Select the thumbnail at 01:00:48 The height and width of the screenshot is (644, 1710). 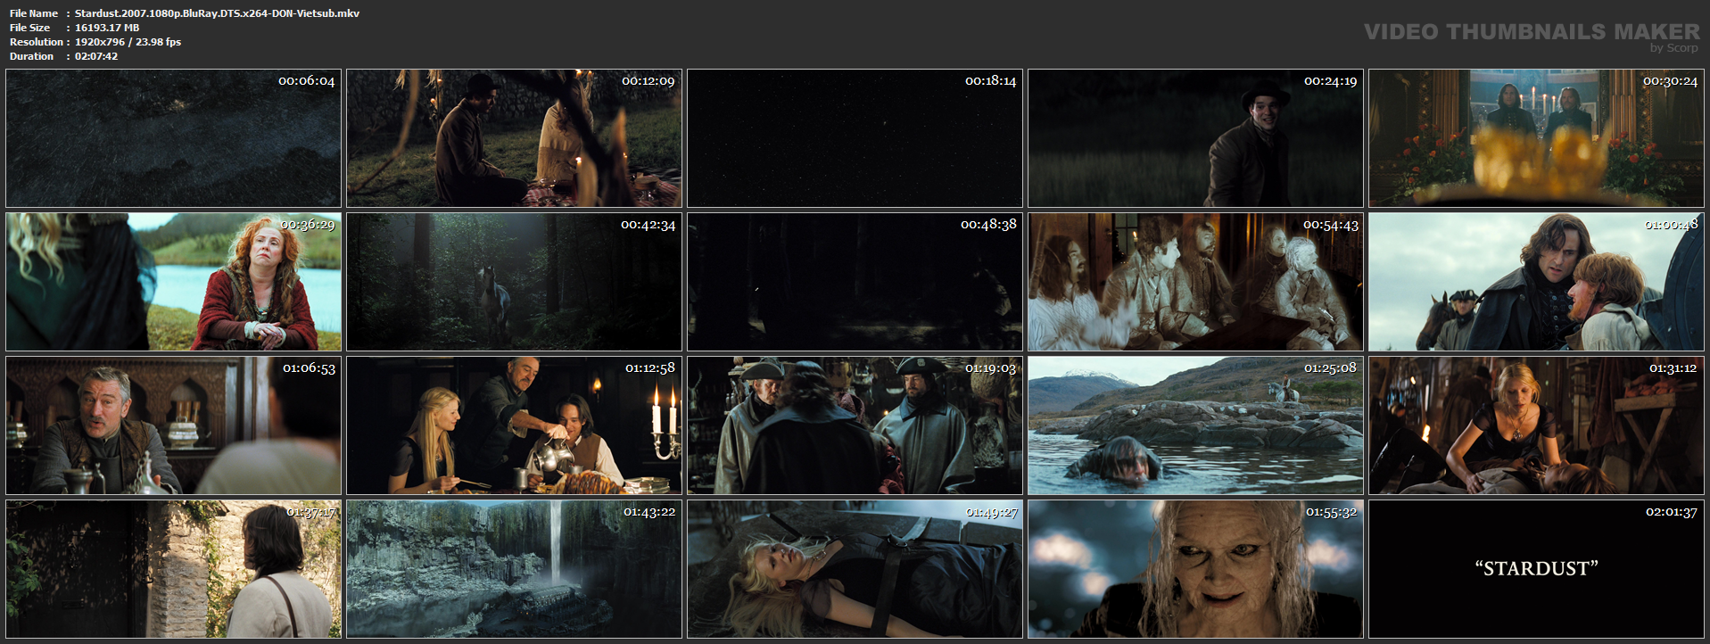pos(1536,282)
